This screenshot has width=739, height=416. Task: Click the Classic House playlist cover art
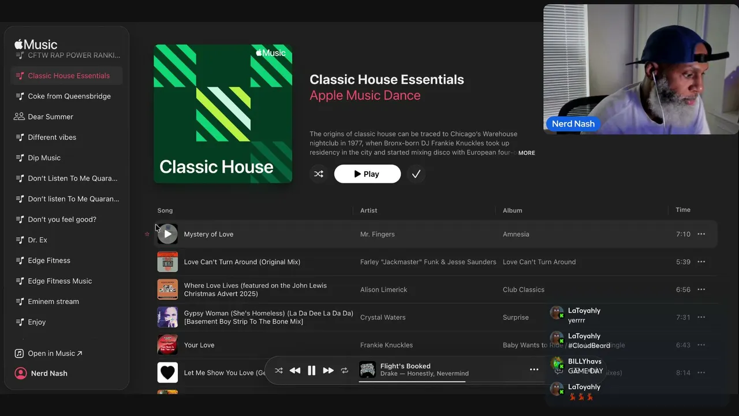(x=223, y=114)
